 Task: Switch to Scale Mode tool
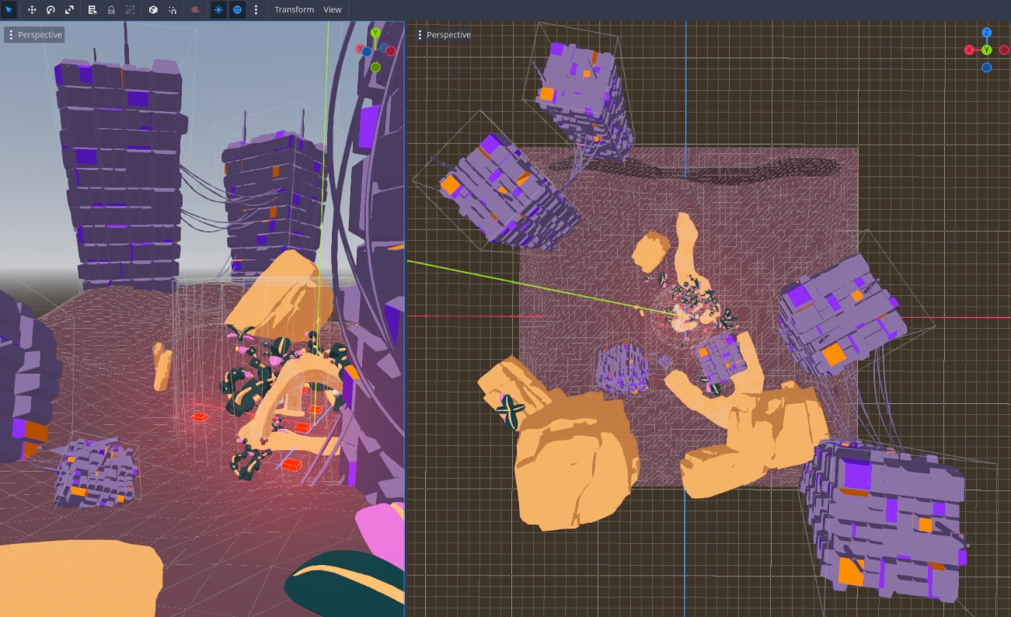tap(69, 10)
